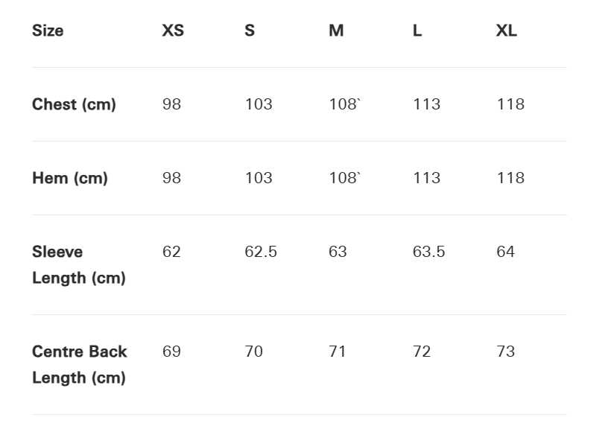The height and width of the screenshot is (429, 614).
Task: Select the M size column header
Action: (x=336, y=31)
